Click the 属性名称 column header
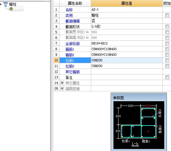 pos(75,3)
